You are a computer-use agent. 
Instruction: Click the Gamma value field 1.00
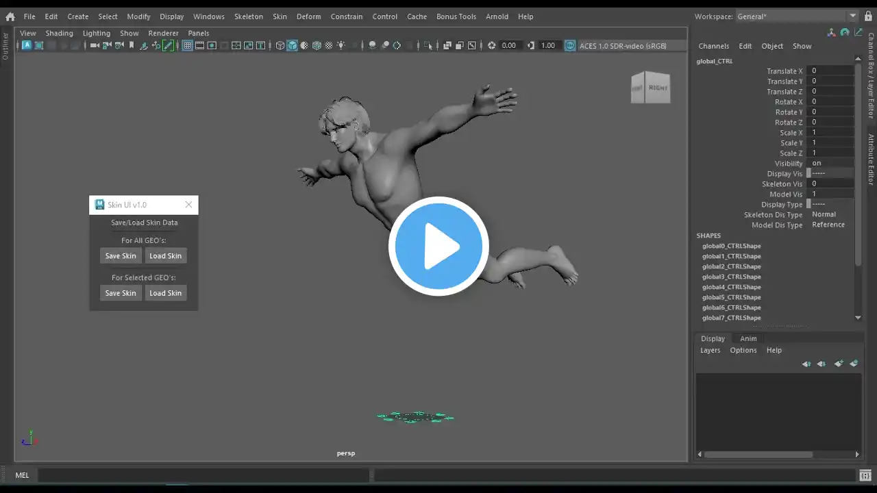coord(548,46)
